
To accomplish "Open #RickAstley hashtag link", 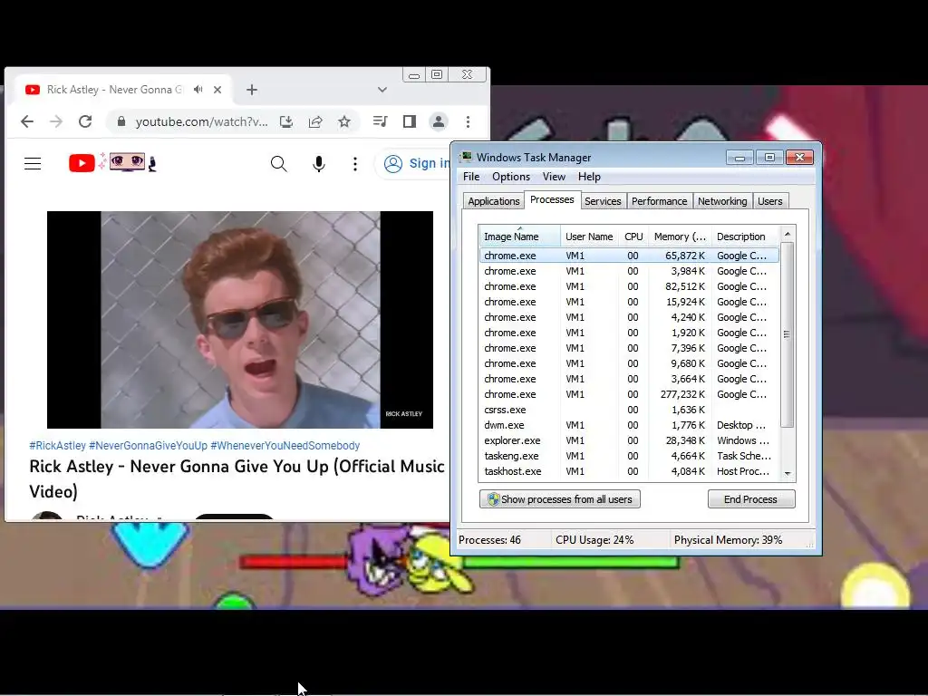I will [57, 446].
